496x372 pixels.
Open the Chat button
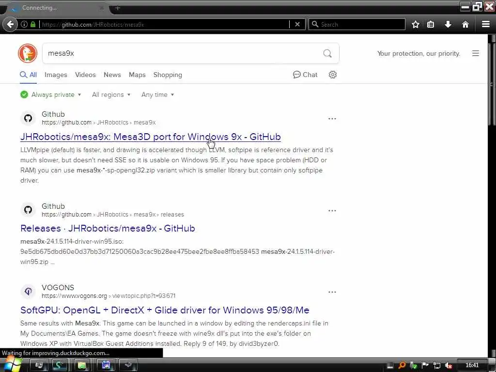click(305, 75)
